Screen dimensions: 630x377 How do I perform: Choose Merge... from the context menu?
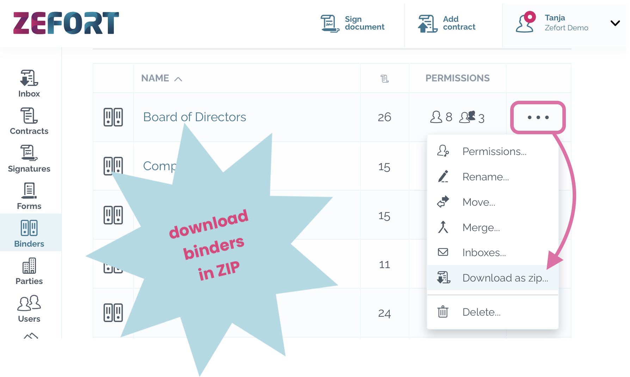pyautogui.click(x=493, y=227)
